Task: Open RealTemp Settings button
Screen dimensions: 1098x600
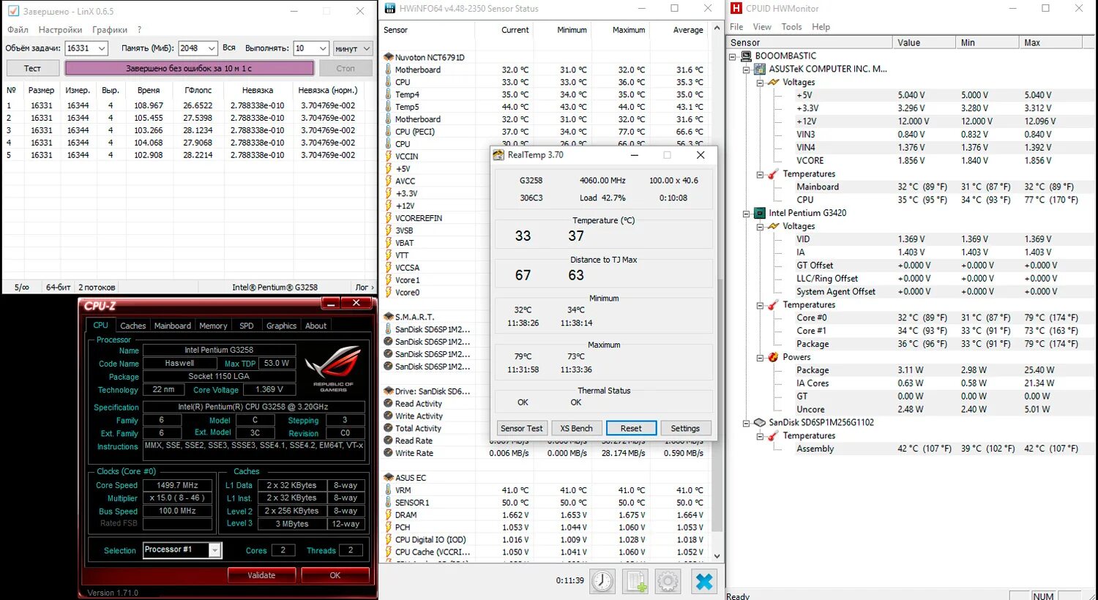Action: point(685,428)
